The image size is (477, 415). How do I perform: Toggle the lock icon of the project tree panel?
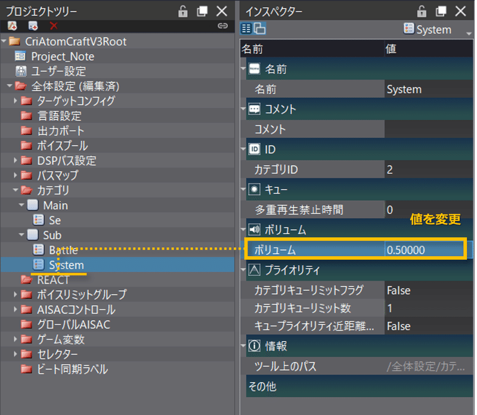pos(183,11)
